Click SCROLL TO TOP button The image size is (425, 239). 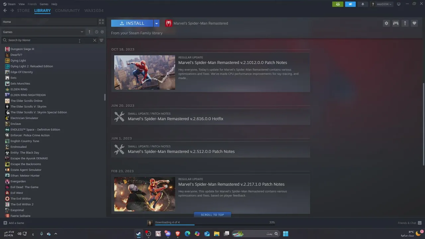tap(212, 215)
